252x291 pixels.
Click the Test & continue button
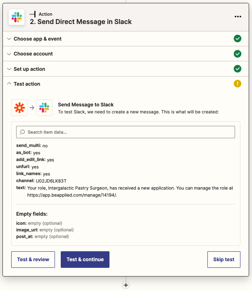[85, 260]
